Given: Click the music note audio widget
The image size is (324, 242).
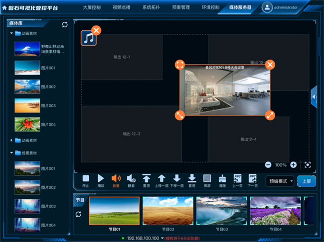Looking at the screenshot, I should tap(88, 38).
